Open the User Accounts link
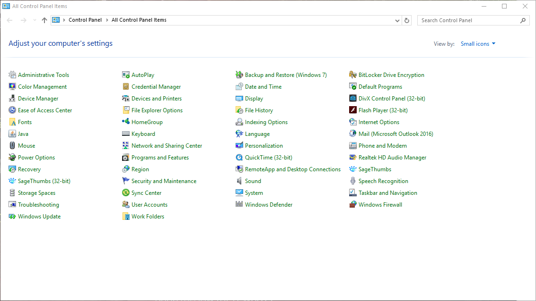The width and height of the screenshot is (536, 301). (x=149, y=205)
